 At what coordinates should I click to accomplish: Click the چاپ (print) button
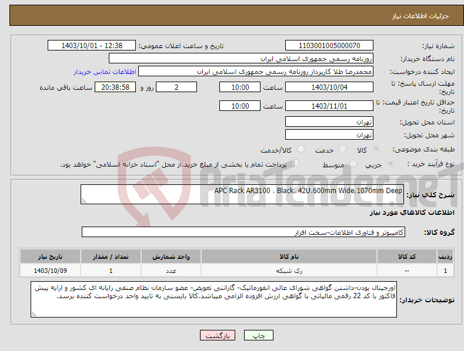[258, 335]
